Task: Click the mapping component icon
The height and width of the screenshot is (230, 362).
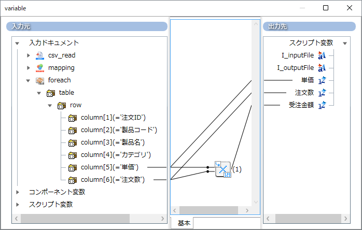Action: tap(40, 68)
